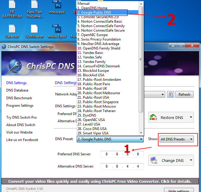
Task: Click preset list scrollbar down arrow
Action: pyautogui.click(x=141, y=133)
